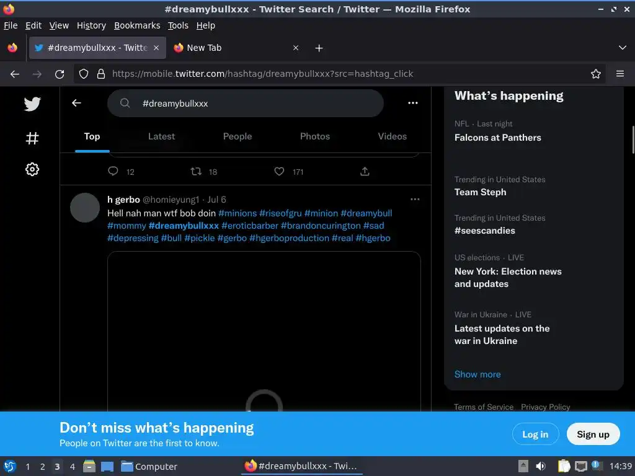This screenshot has height=476, width=635.
Task: Click the tracking protection shield icon
Action: click(84, 74)
